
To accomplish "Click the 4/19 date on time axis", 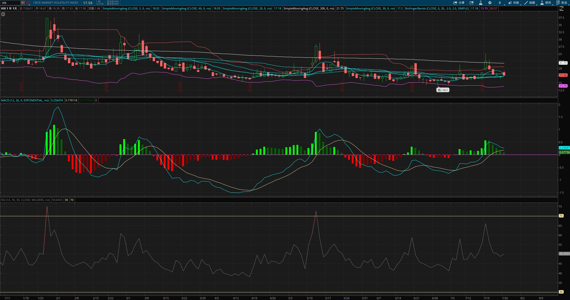I will pyautogui.click(x=254, y=298).
